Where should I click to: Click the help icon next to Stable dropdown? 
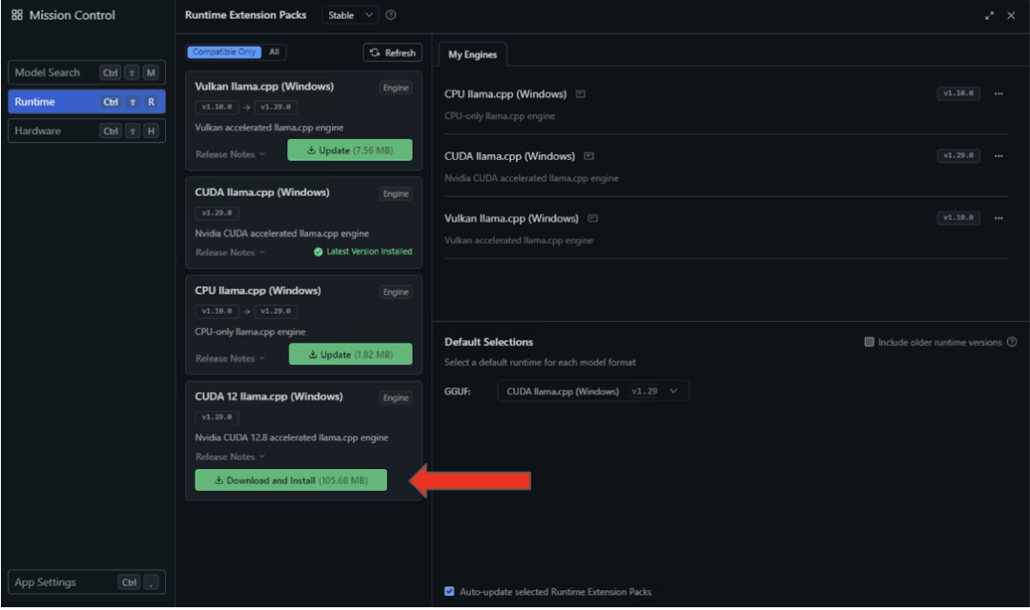click(391, 15)
